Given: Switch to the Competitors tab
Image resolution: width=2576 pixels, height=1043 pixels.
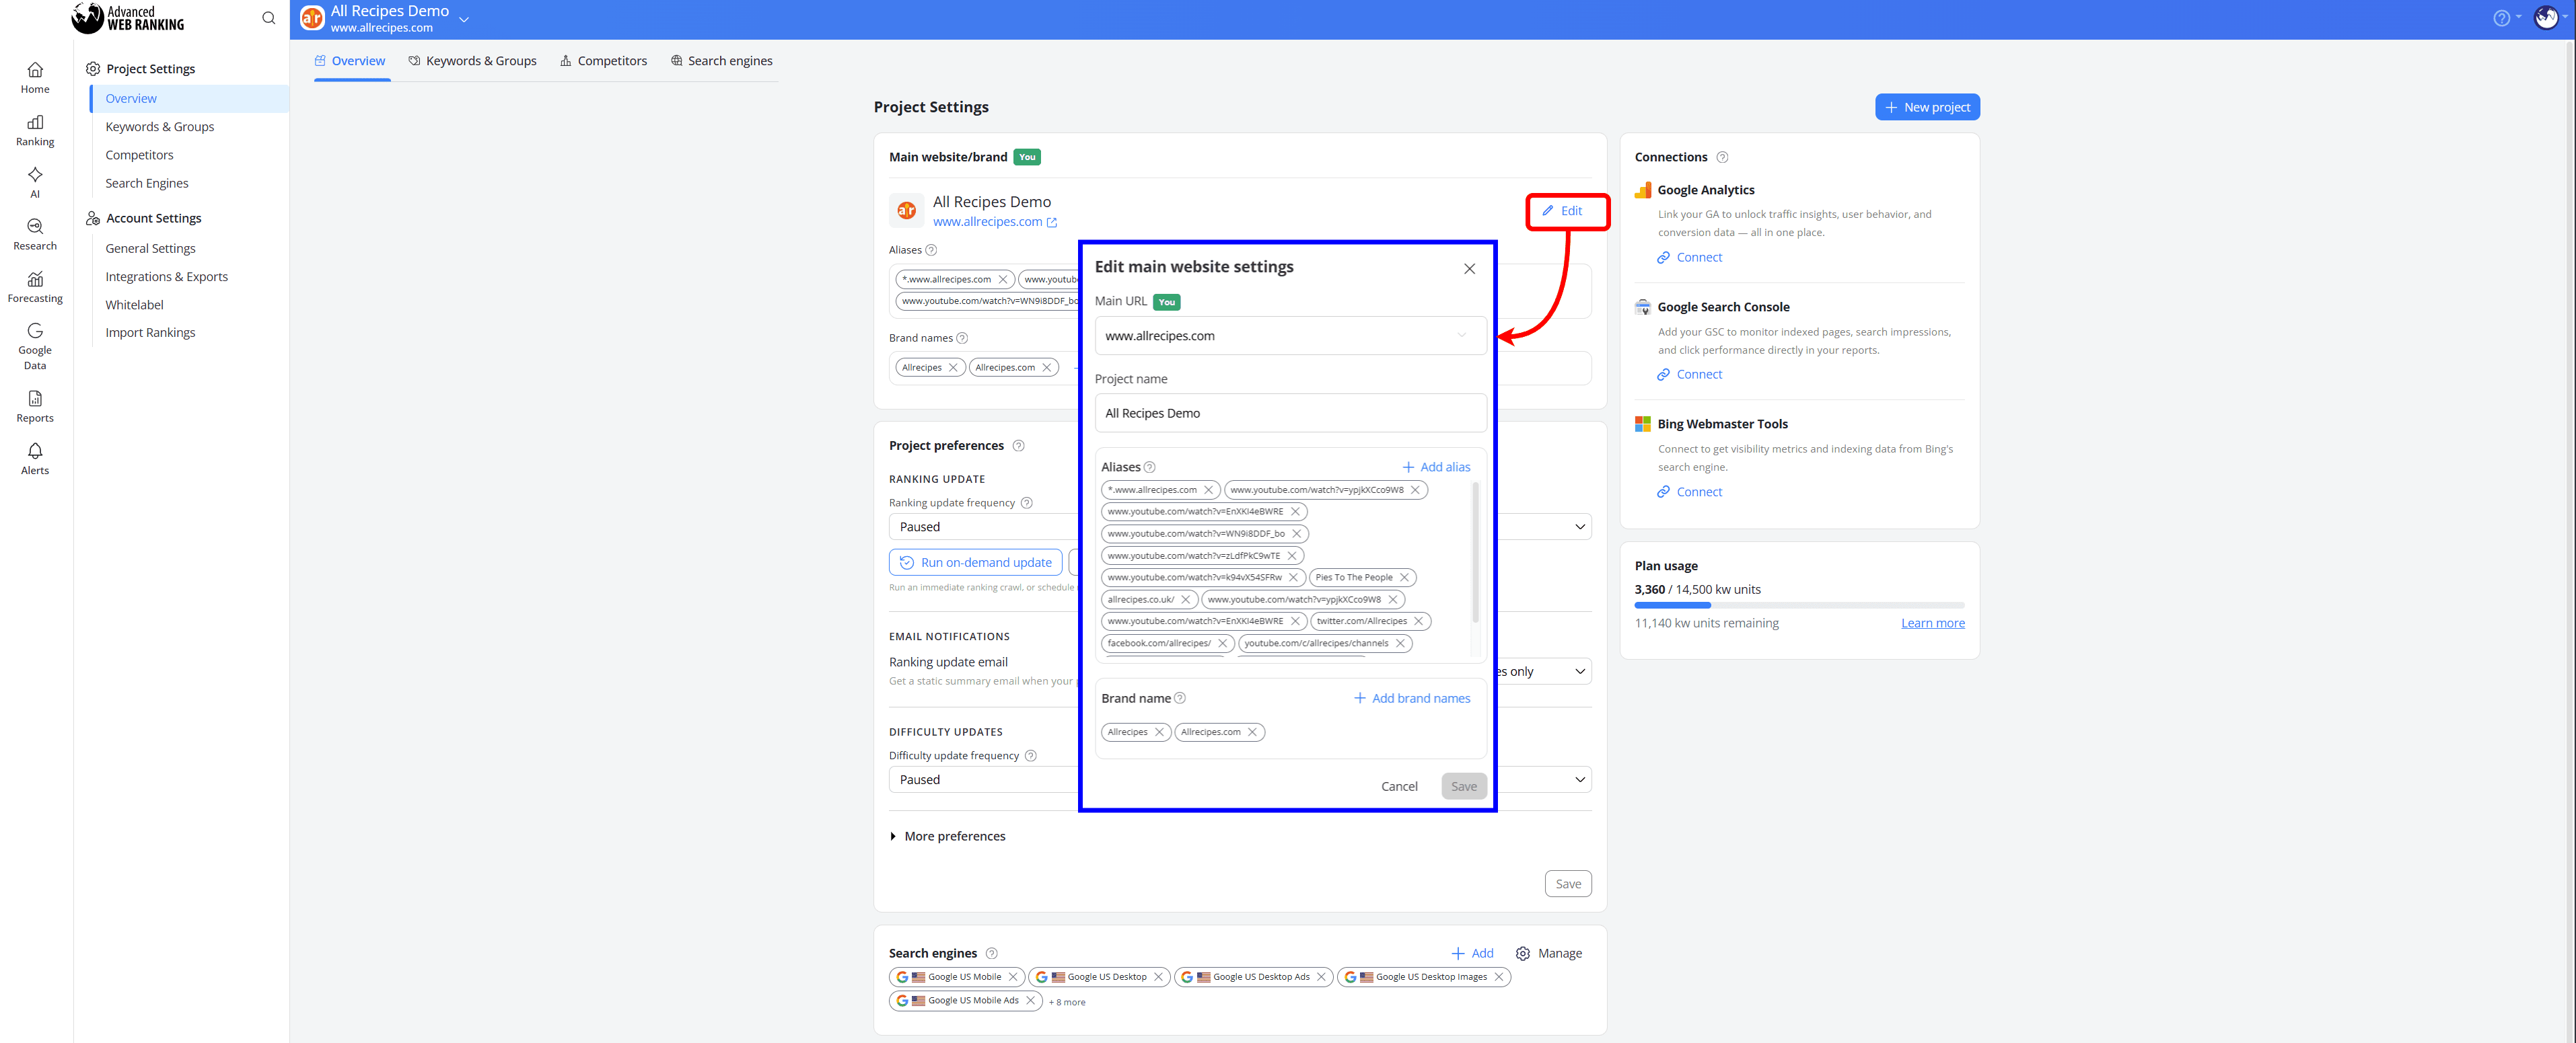Looking at the screenshot, I should tap(603, 61).
